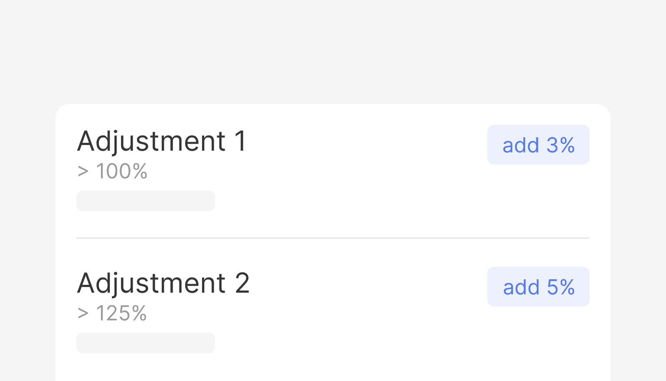The width and height of the screenshot is (666, 381).
Task: Click the "> 125%" threshold text
Action: [112, 313]
